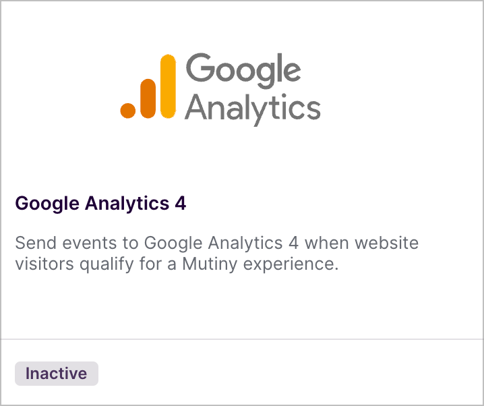Click the word "visitors" in the description

[x=44, y=264]
